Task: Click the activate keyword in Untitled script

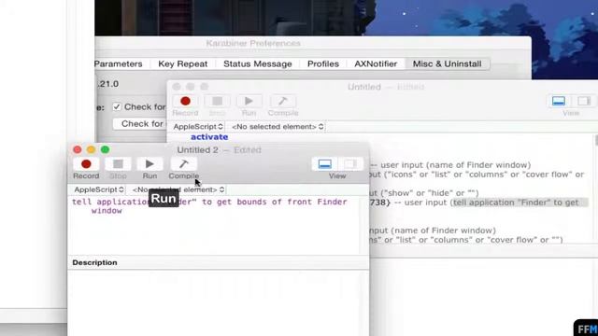Action: click(x=209, y=137)
